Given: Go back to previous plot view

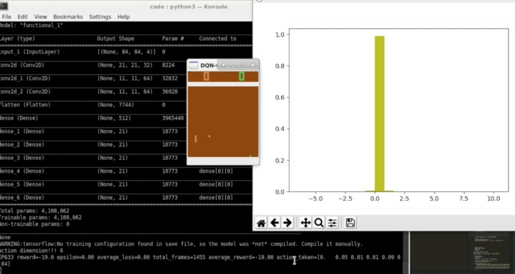Looking at the screenshot, I should click(x=274, y=223).
